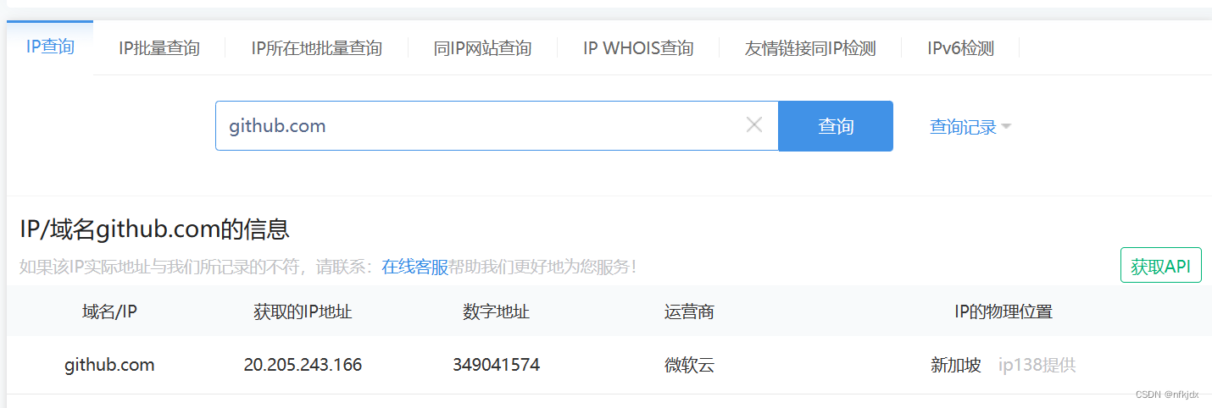
Task: Select the numeric address 349041574
Action: 496,365
